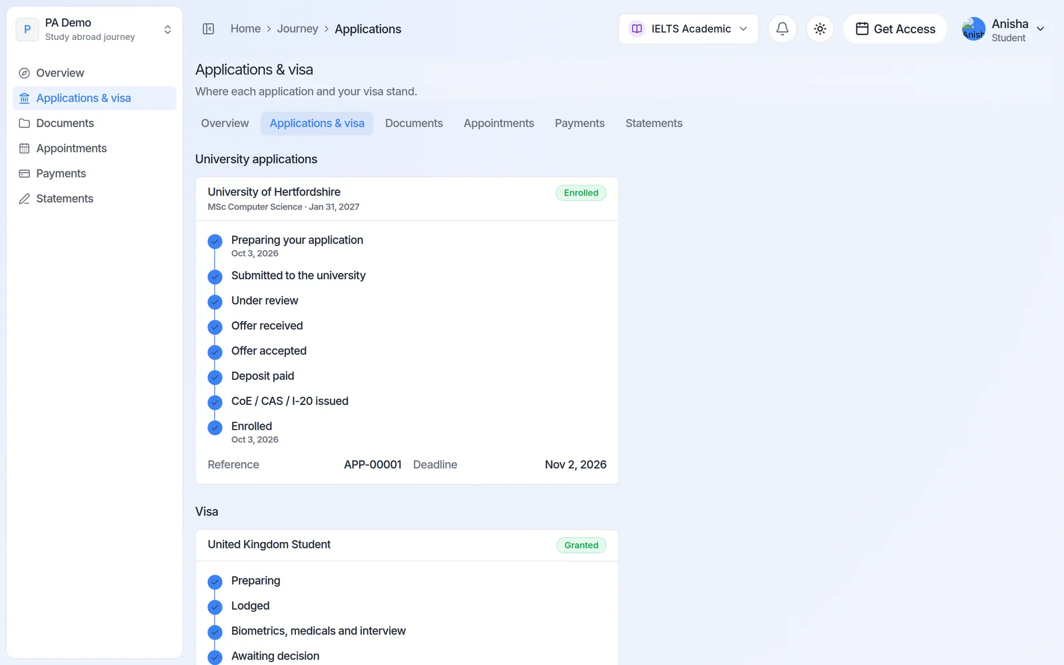Open notifications bell
The height and width of the screenshot is (665, 1064).
click(x=782, y=29)
